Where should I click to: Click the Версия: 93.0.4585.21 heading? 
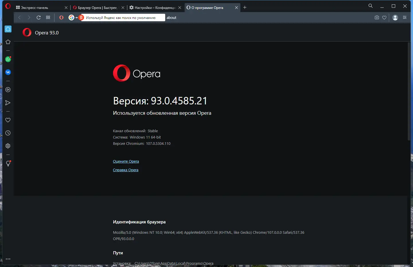(x=160, y=101)
